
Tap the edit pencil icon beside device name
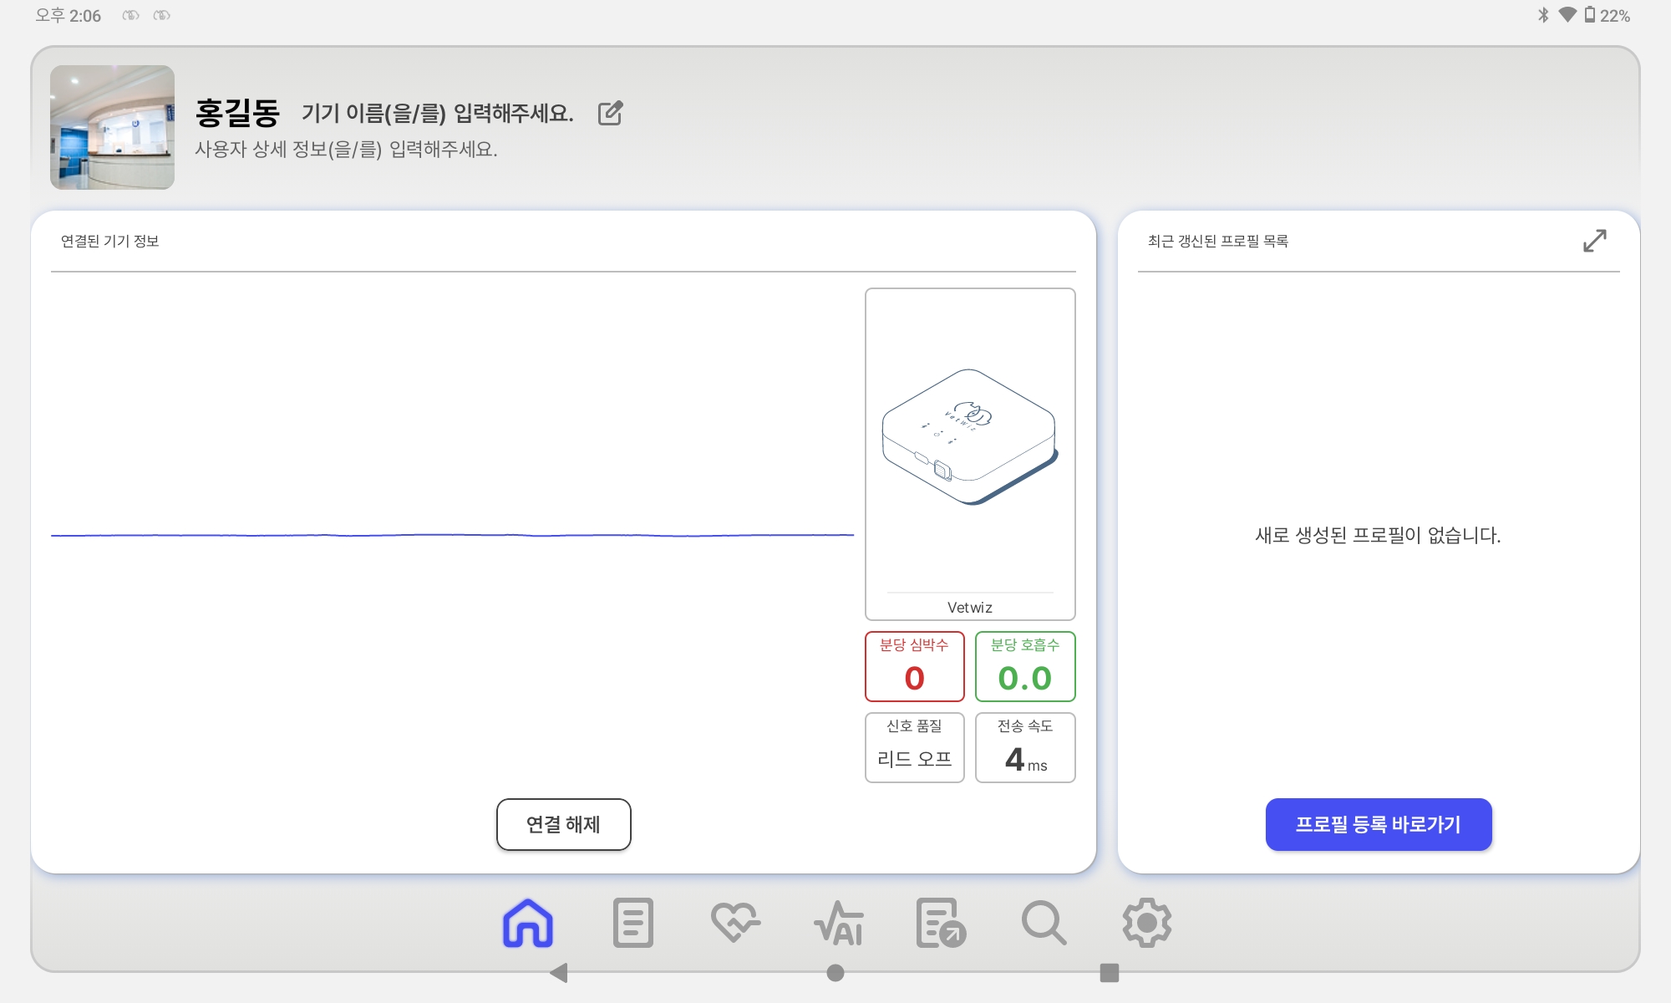coord(611,113)
